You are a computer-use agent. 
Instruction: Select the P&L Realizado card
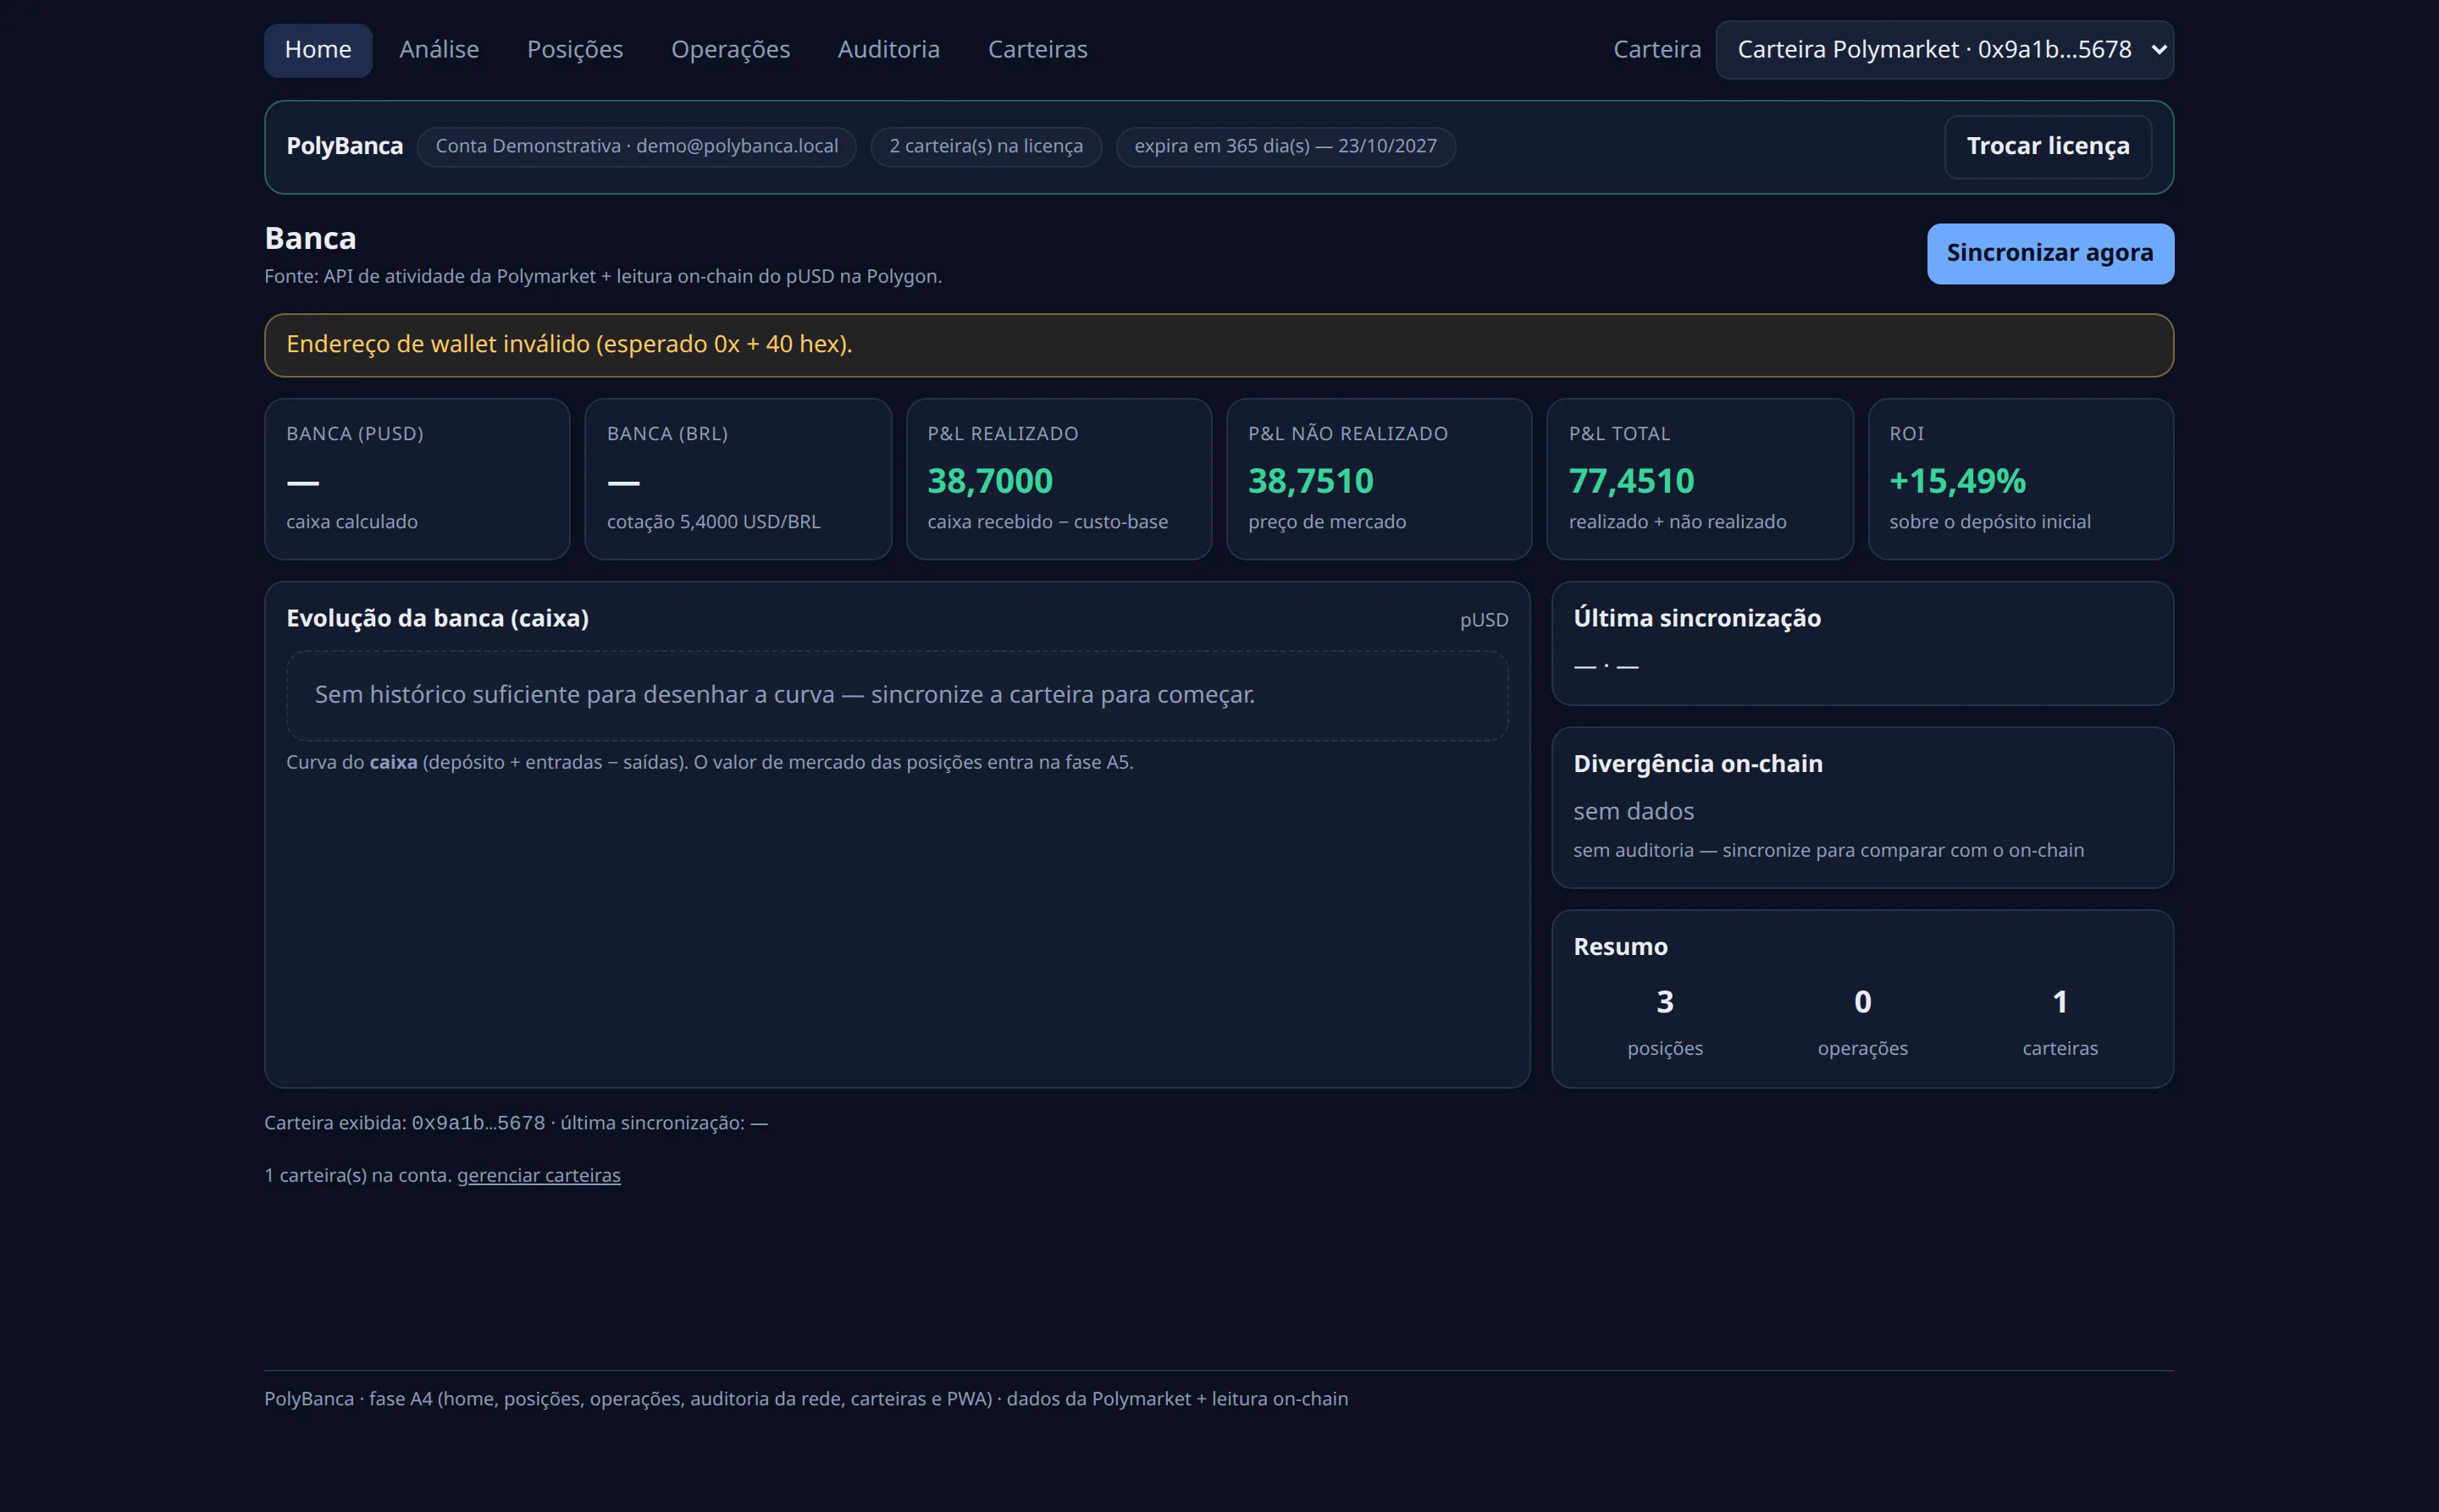(x=1059, y=479)
